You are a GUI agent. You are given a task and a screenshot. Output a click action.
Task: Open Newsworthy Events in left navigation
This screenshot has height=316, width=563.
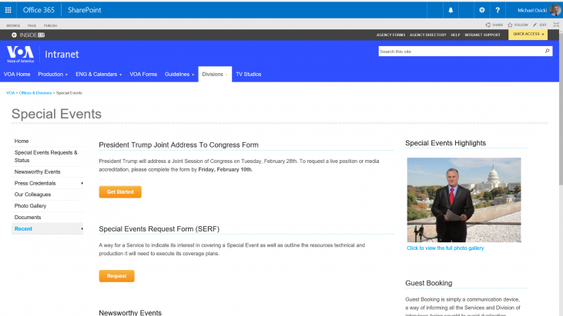point(37,172)
